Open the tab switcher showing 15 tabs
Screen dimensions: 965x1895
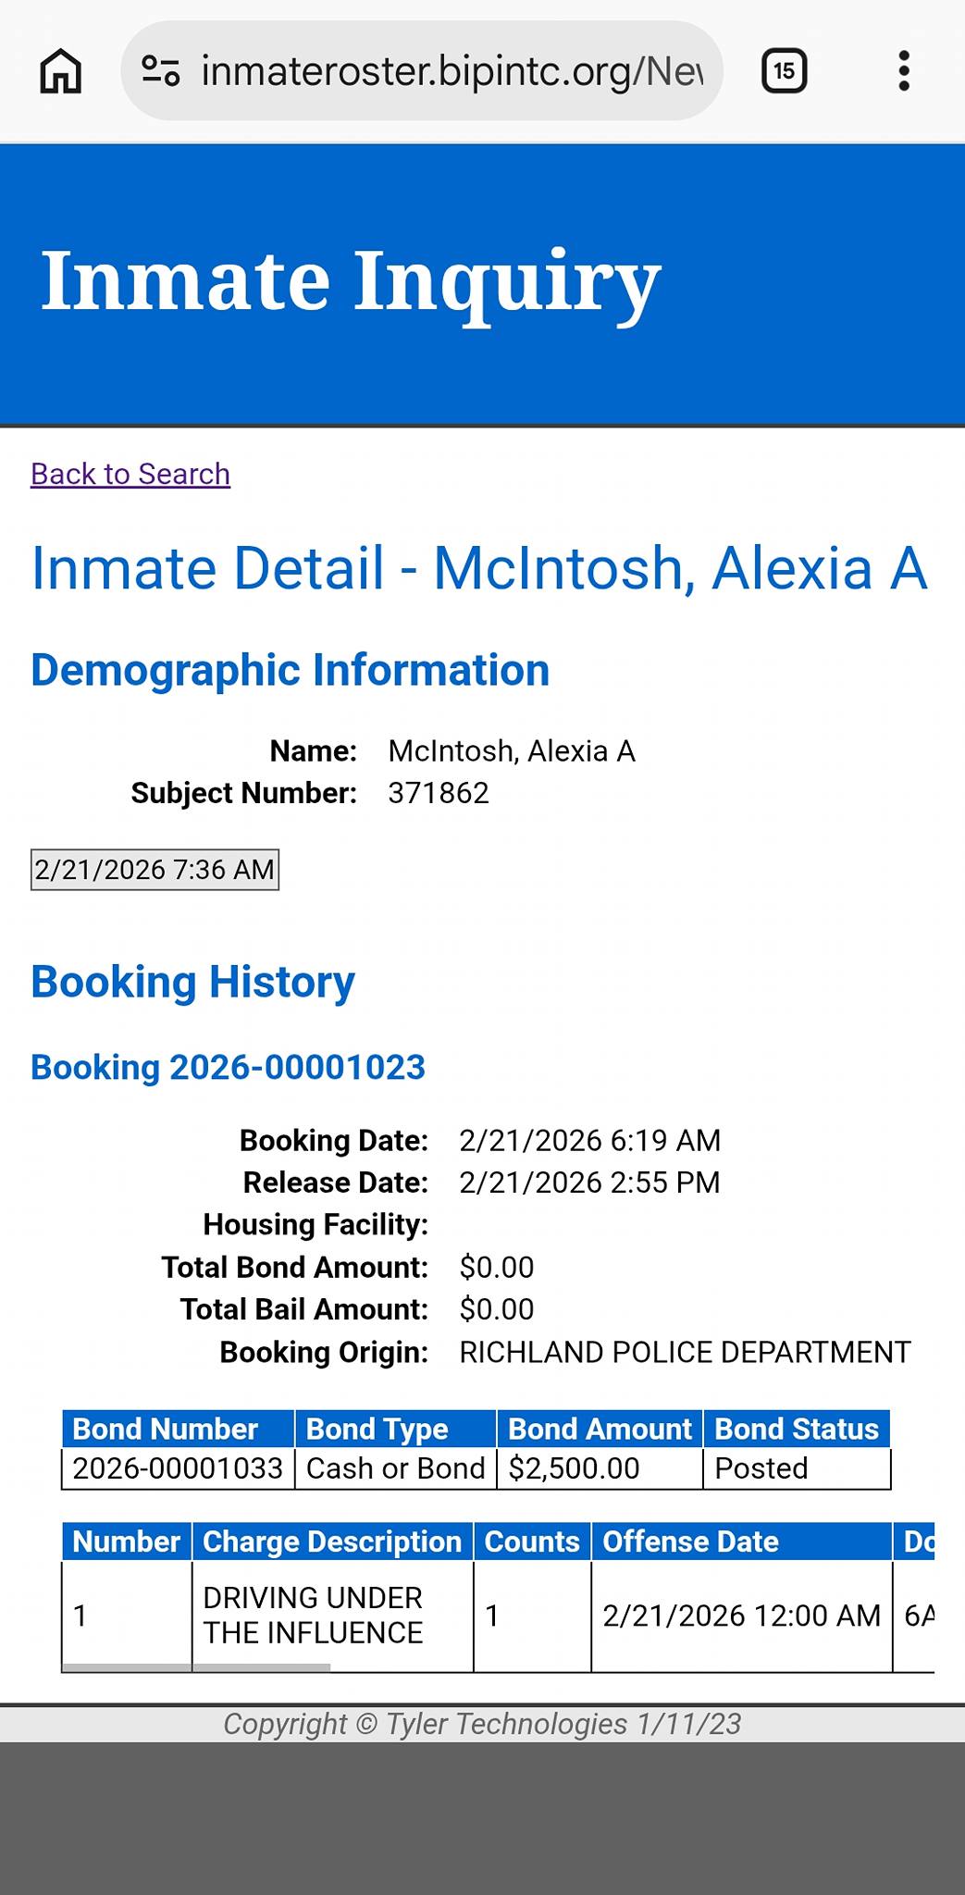point(784,71)
